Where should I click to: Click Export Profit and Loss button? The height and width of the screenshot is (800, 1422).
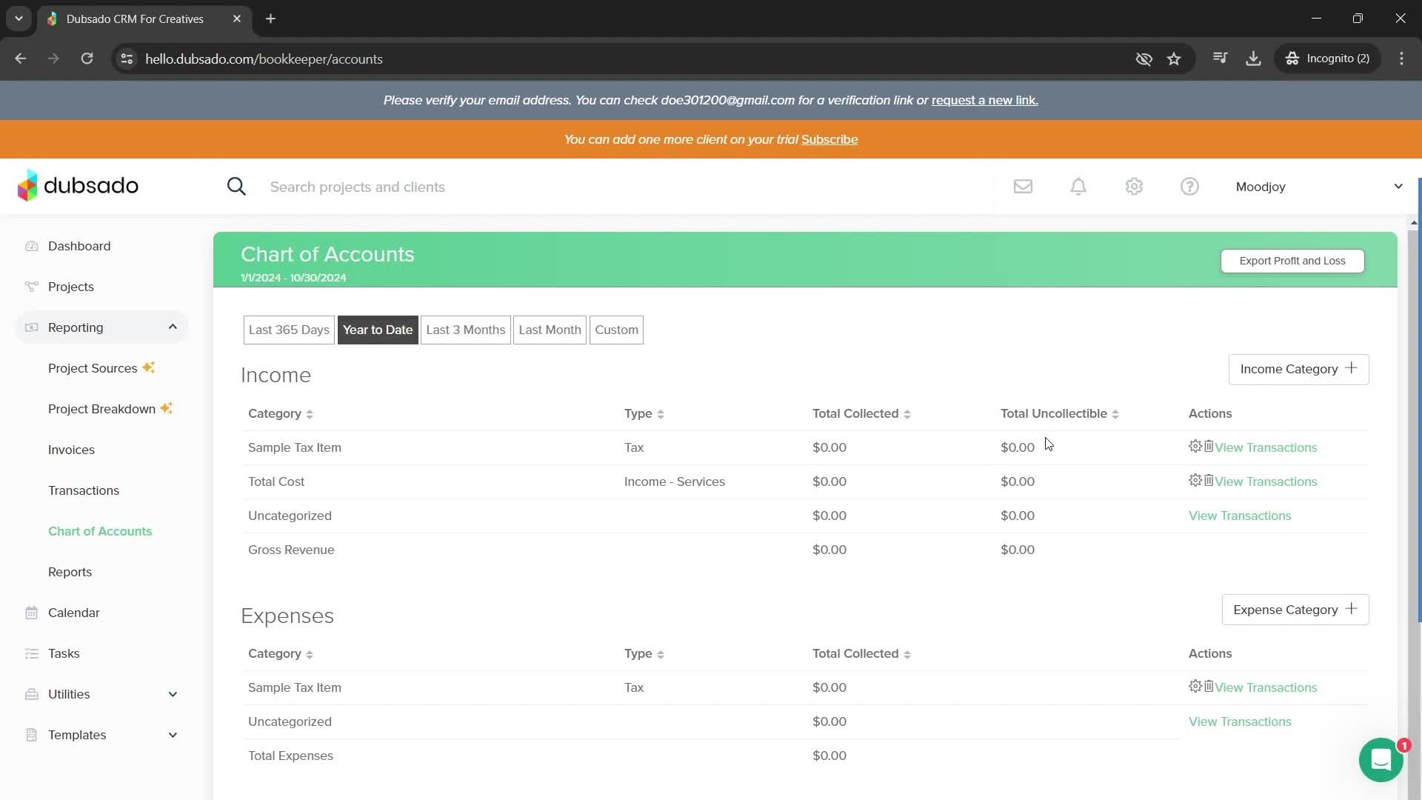[x=1292, y=261]
